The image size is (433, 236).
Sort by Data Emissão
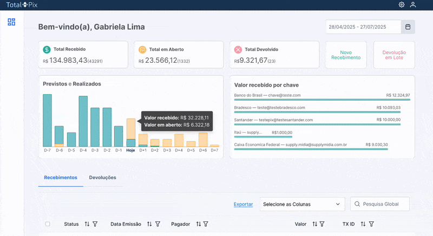point(150,224)
